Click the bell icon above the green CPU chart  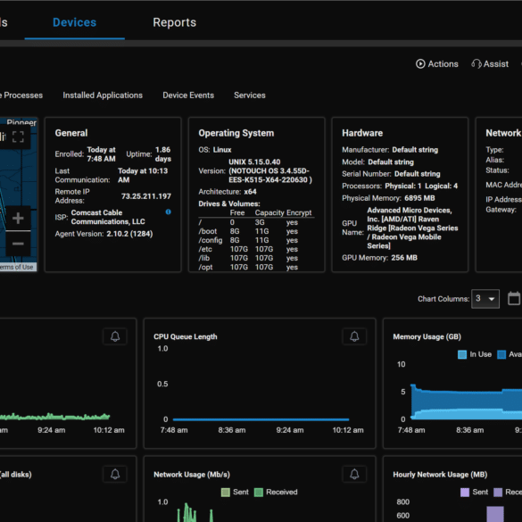tap(115, 336)
